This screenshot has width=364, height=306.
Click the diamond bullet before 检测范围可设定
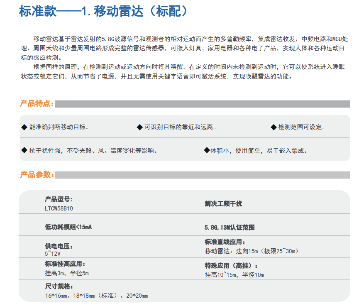[274, 127]
